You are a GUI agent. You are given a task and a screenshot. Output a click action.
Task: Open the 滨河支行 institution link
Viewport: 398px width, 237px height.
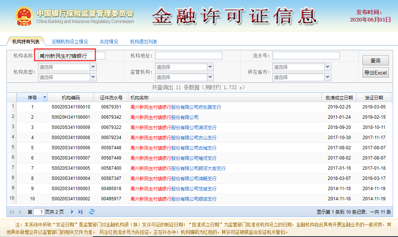click(x=173, y=127)
